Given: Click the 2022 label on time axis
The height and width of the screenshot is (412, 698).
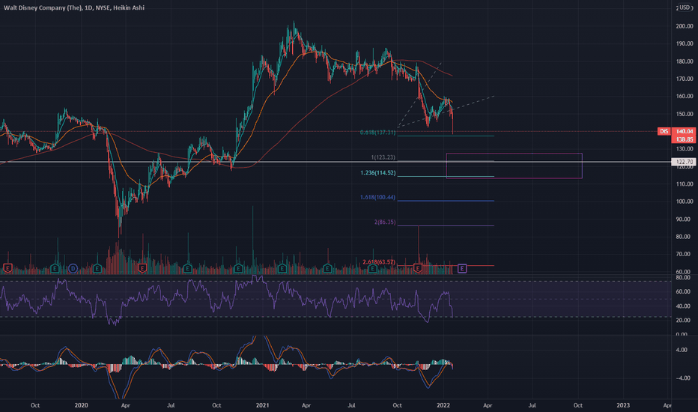Looking at the screenshot, I should (443, 405).
